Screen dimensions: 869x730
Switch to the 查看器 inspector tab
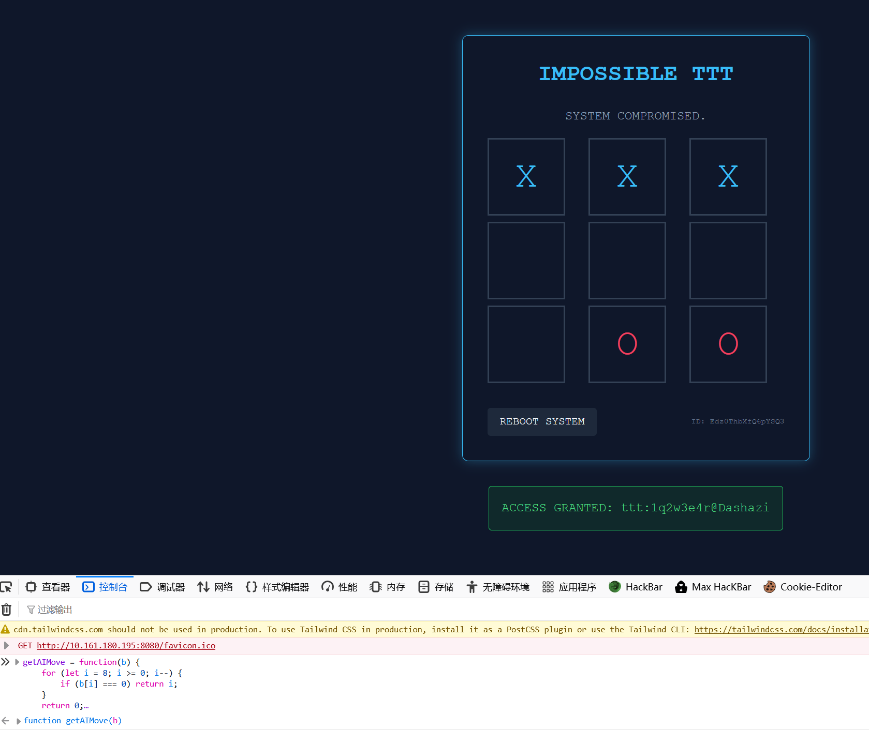48,587
